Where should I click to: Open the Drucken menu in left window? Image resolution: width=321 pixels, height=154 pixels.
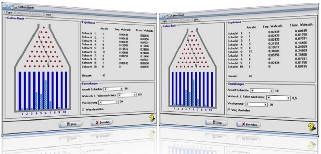click(x=37, y=14)
